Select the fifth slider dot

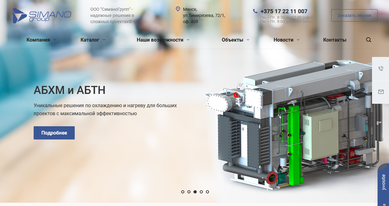tap(207, 192)
